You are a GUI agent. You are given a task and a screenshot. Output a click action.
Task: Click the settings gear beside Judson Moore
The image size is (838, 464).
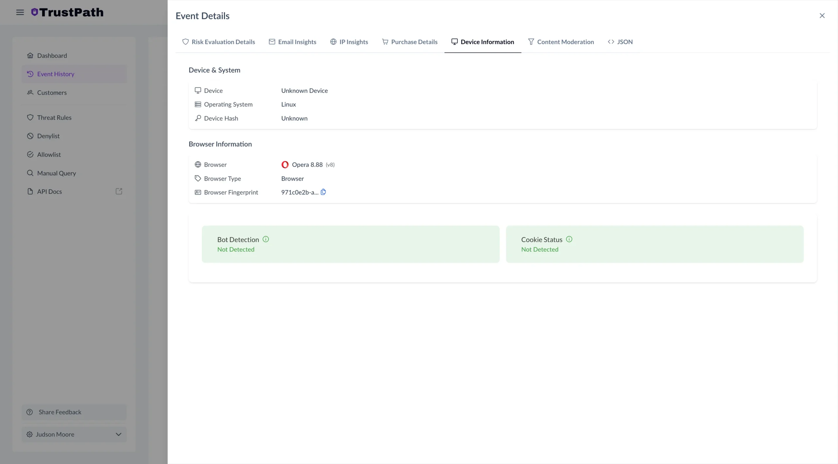(x=30, y=435)
